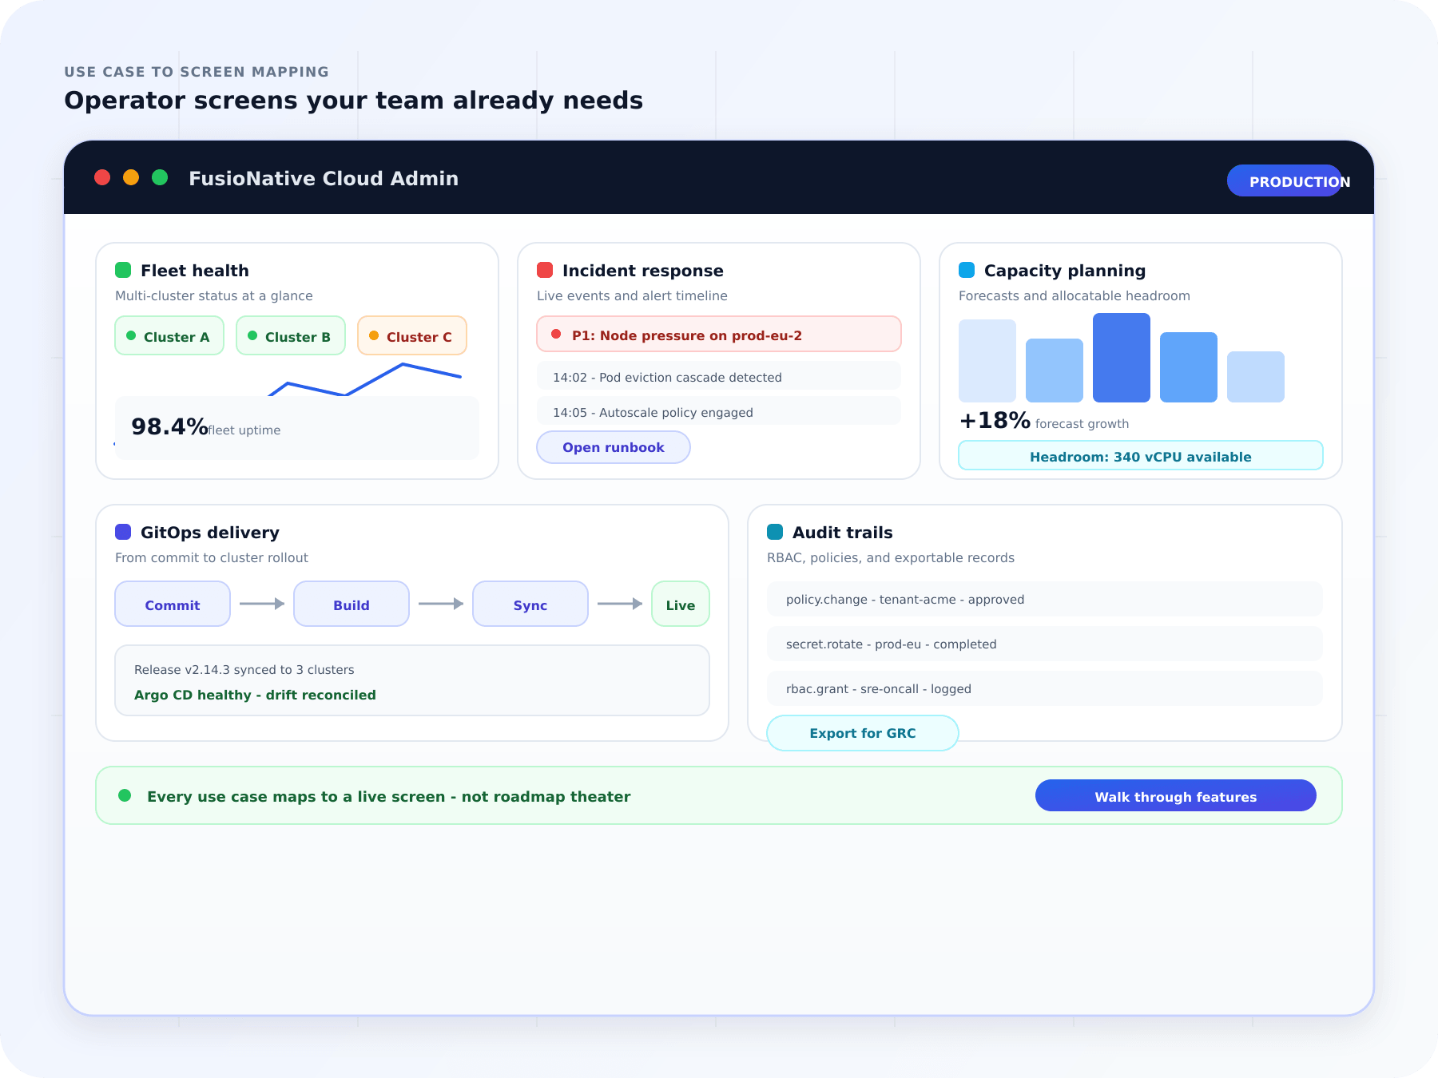Open the runbook button
The image size is (1438, 1078).
(614, 447)
